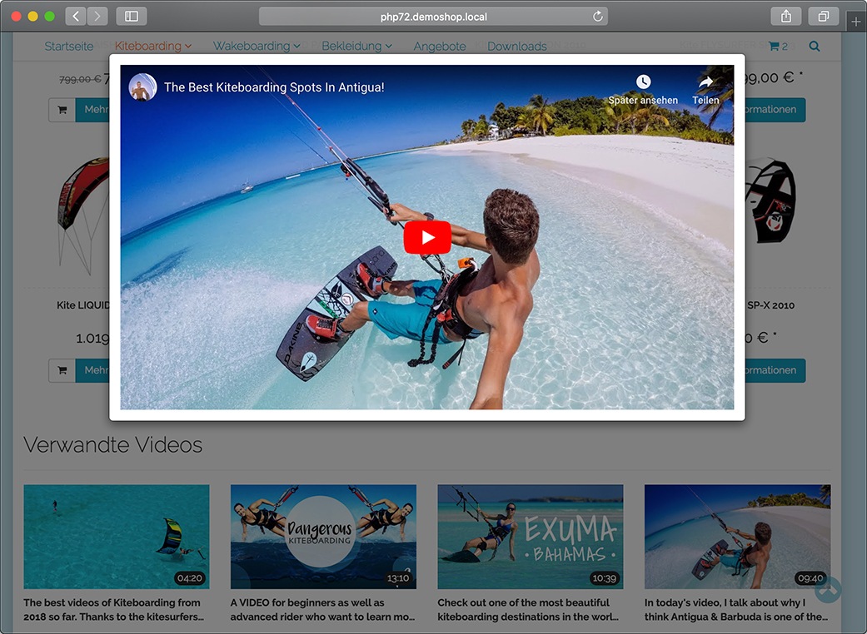Viewport: 867px width, 634px height.
Task: Play the Antigua kiteboarding video
Action: 427,237
